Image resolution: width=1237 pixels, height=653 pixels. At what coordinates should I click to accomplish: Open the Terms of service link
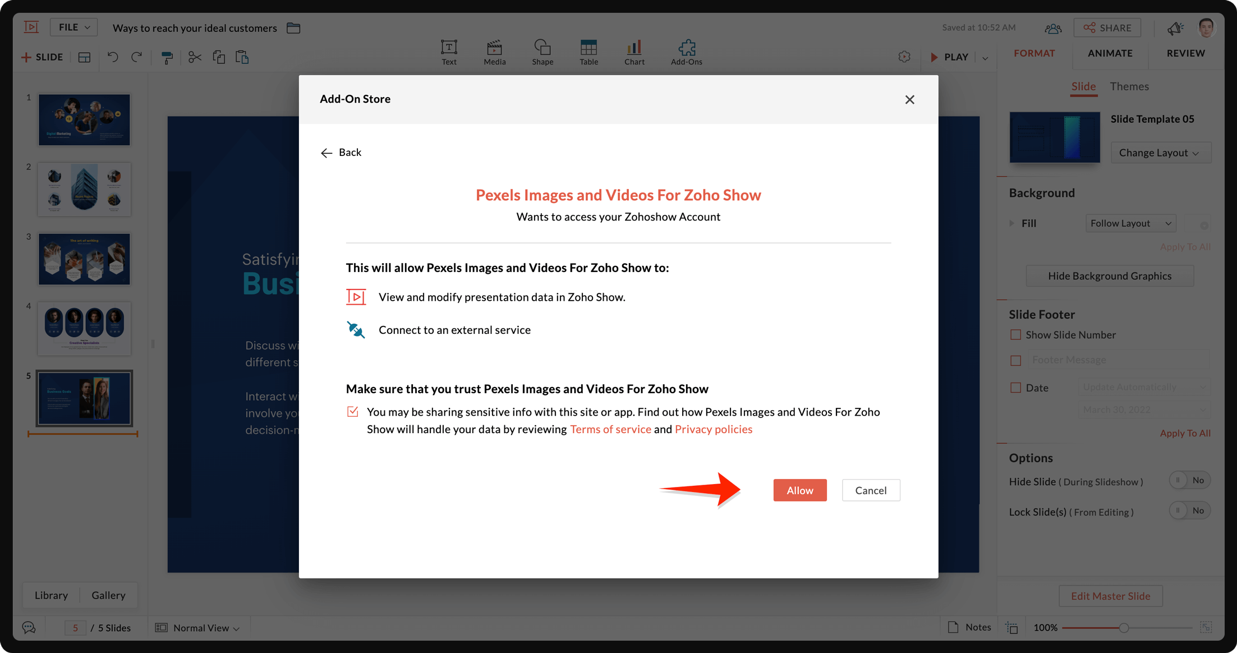point(610,429)
